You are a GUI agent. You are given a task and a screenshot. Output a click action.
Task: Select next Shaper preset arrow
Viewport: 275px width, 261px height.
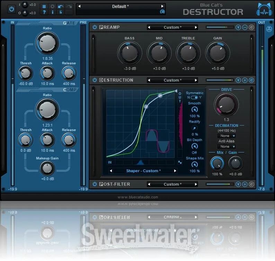pos(175,171)
